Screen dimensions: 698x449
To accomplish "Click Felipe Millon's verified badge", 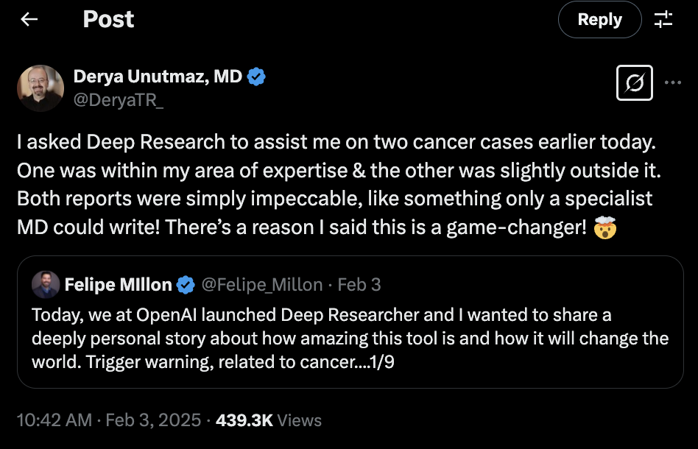I will pos(187,284).
